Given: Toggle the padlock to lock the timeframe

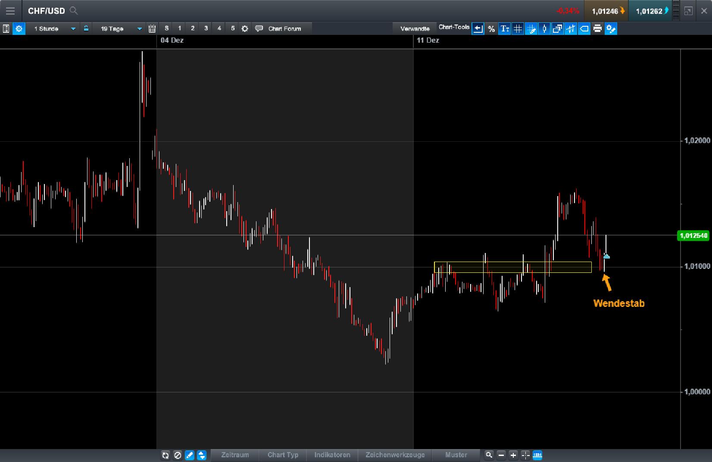Looking at the screenshot, I should (87, 28).
